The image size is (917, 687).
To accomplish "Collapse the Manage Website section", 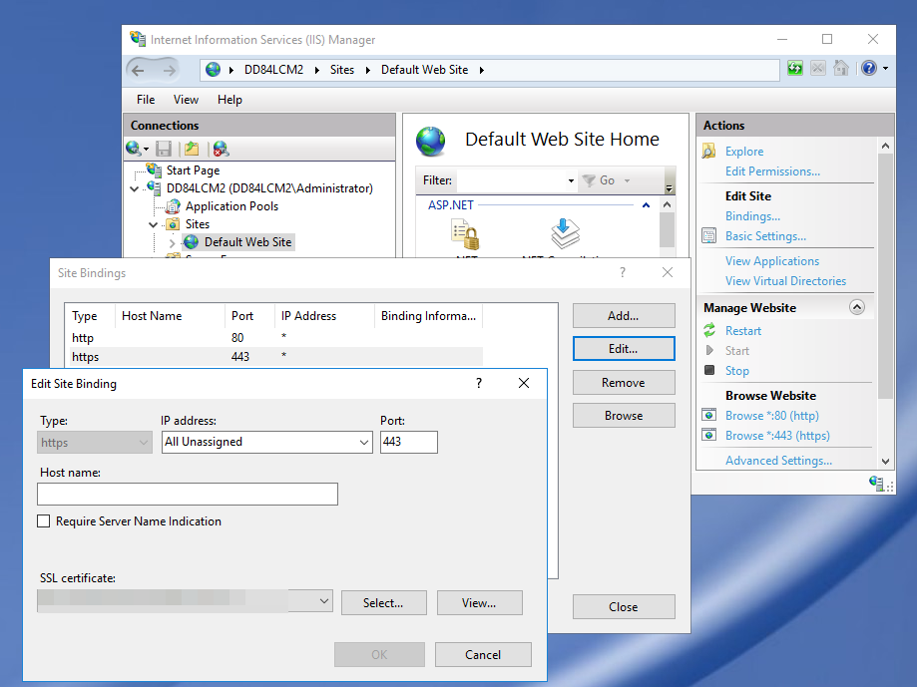I will coord(857,307).
